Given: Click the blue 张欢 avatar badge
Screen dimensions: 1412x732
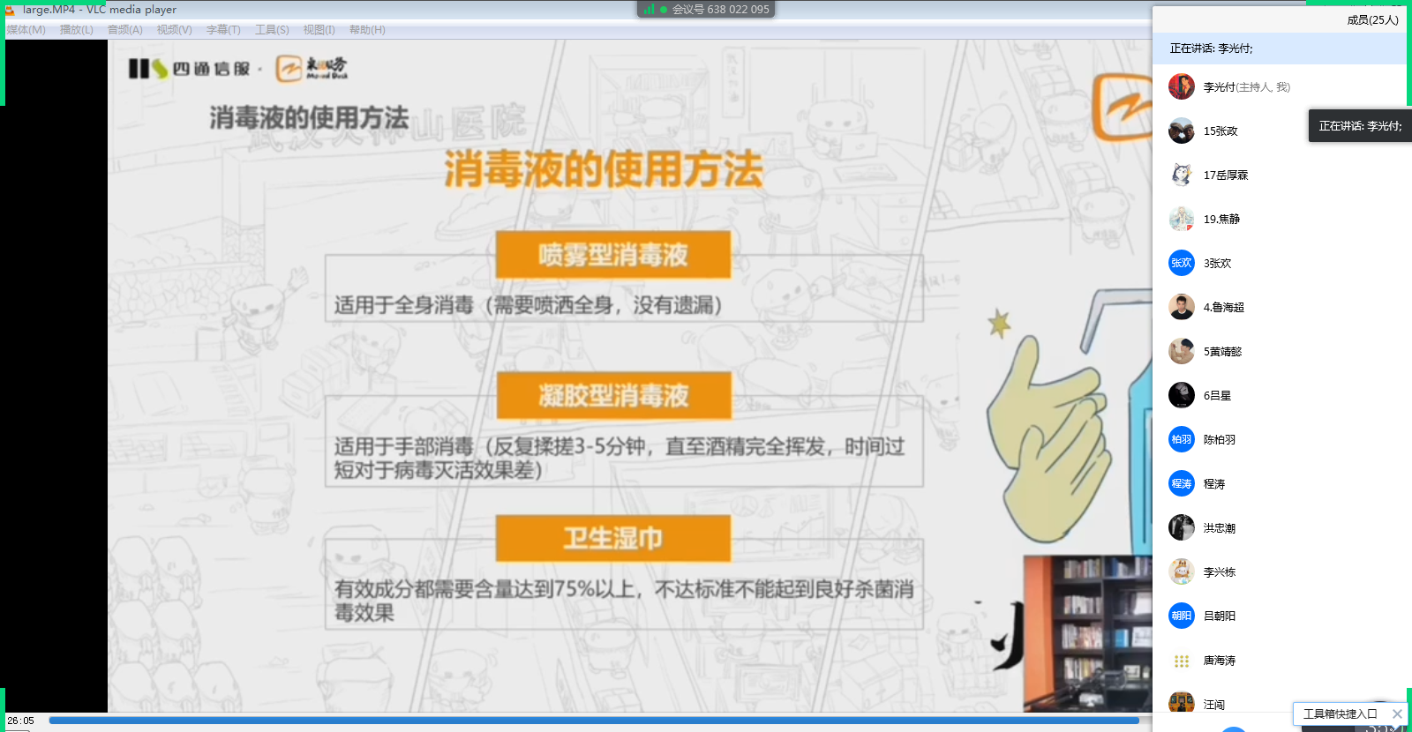Looking at the screenshot, I should 1182,263.
